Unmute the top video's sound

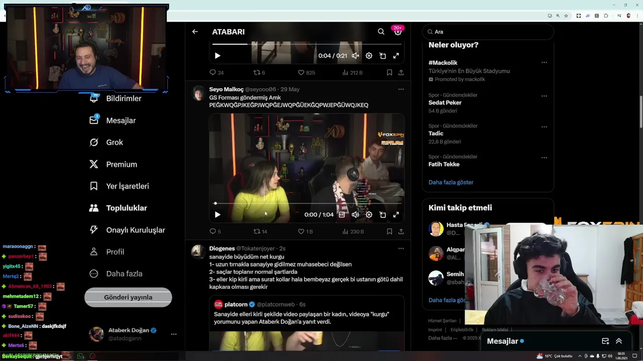[x=355, y=56]
